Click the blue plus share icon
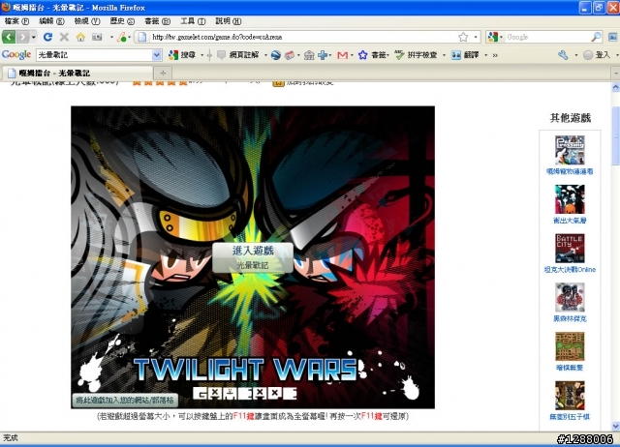This screenshot has height=447, width=620. click(323, 55)
